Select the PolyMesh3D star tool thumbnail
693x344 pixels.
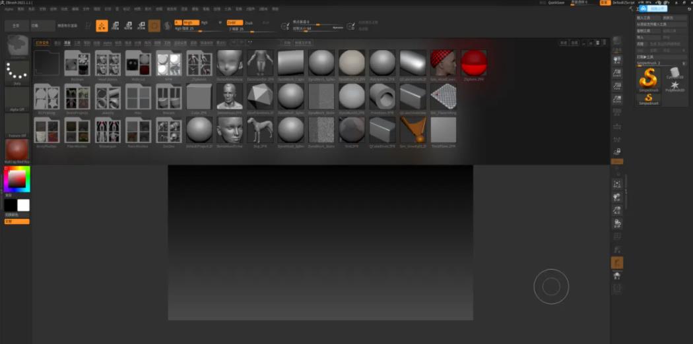(x=675, y=86)
